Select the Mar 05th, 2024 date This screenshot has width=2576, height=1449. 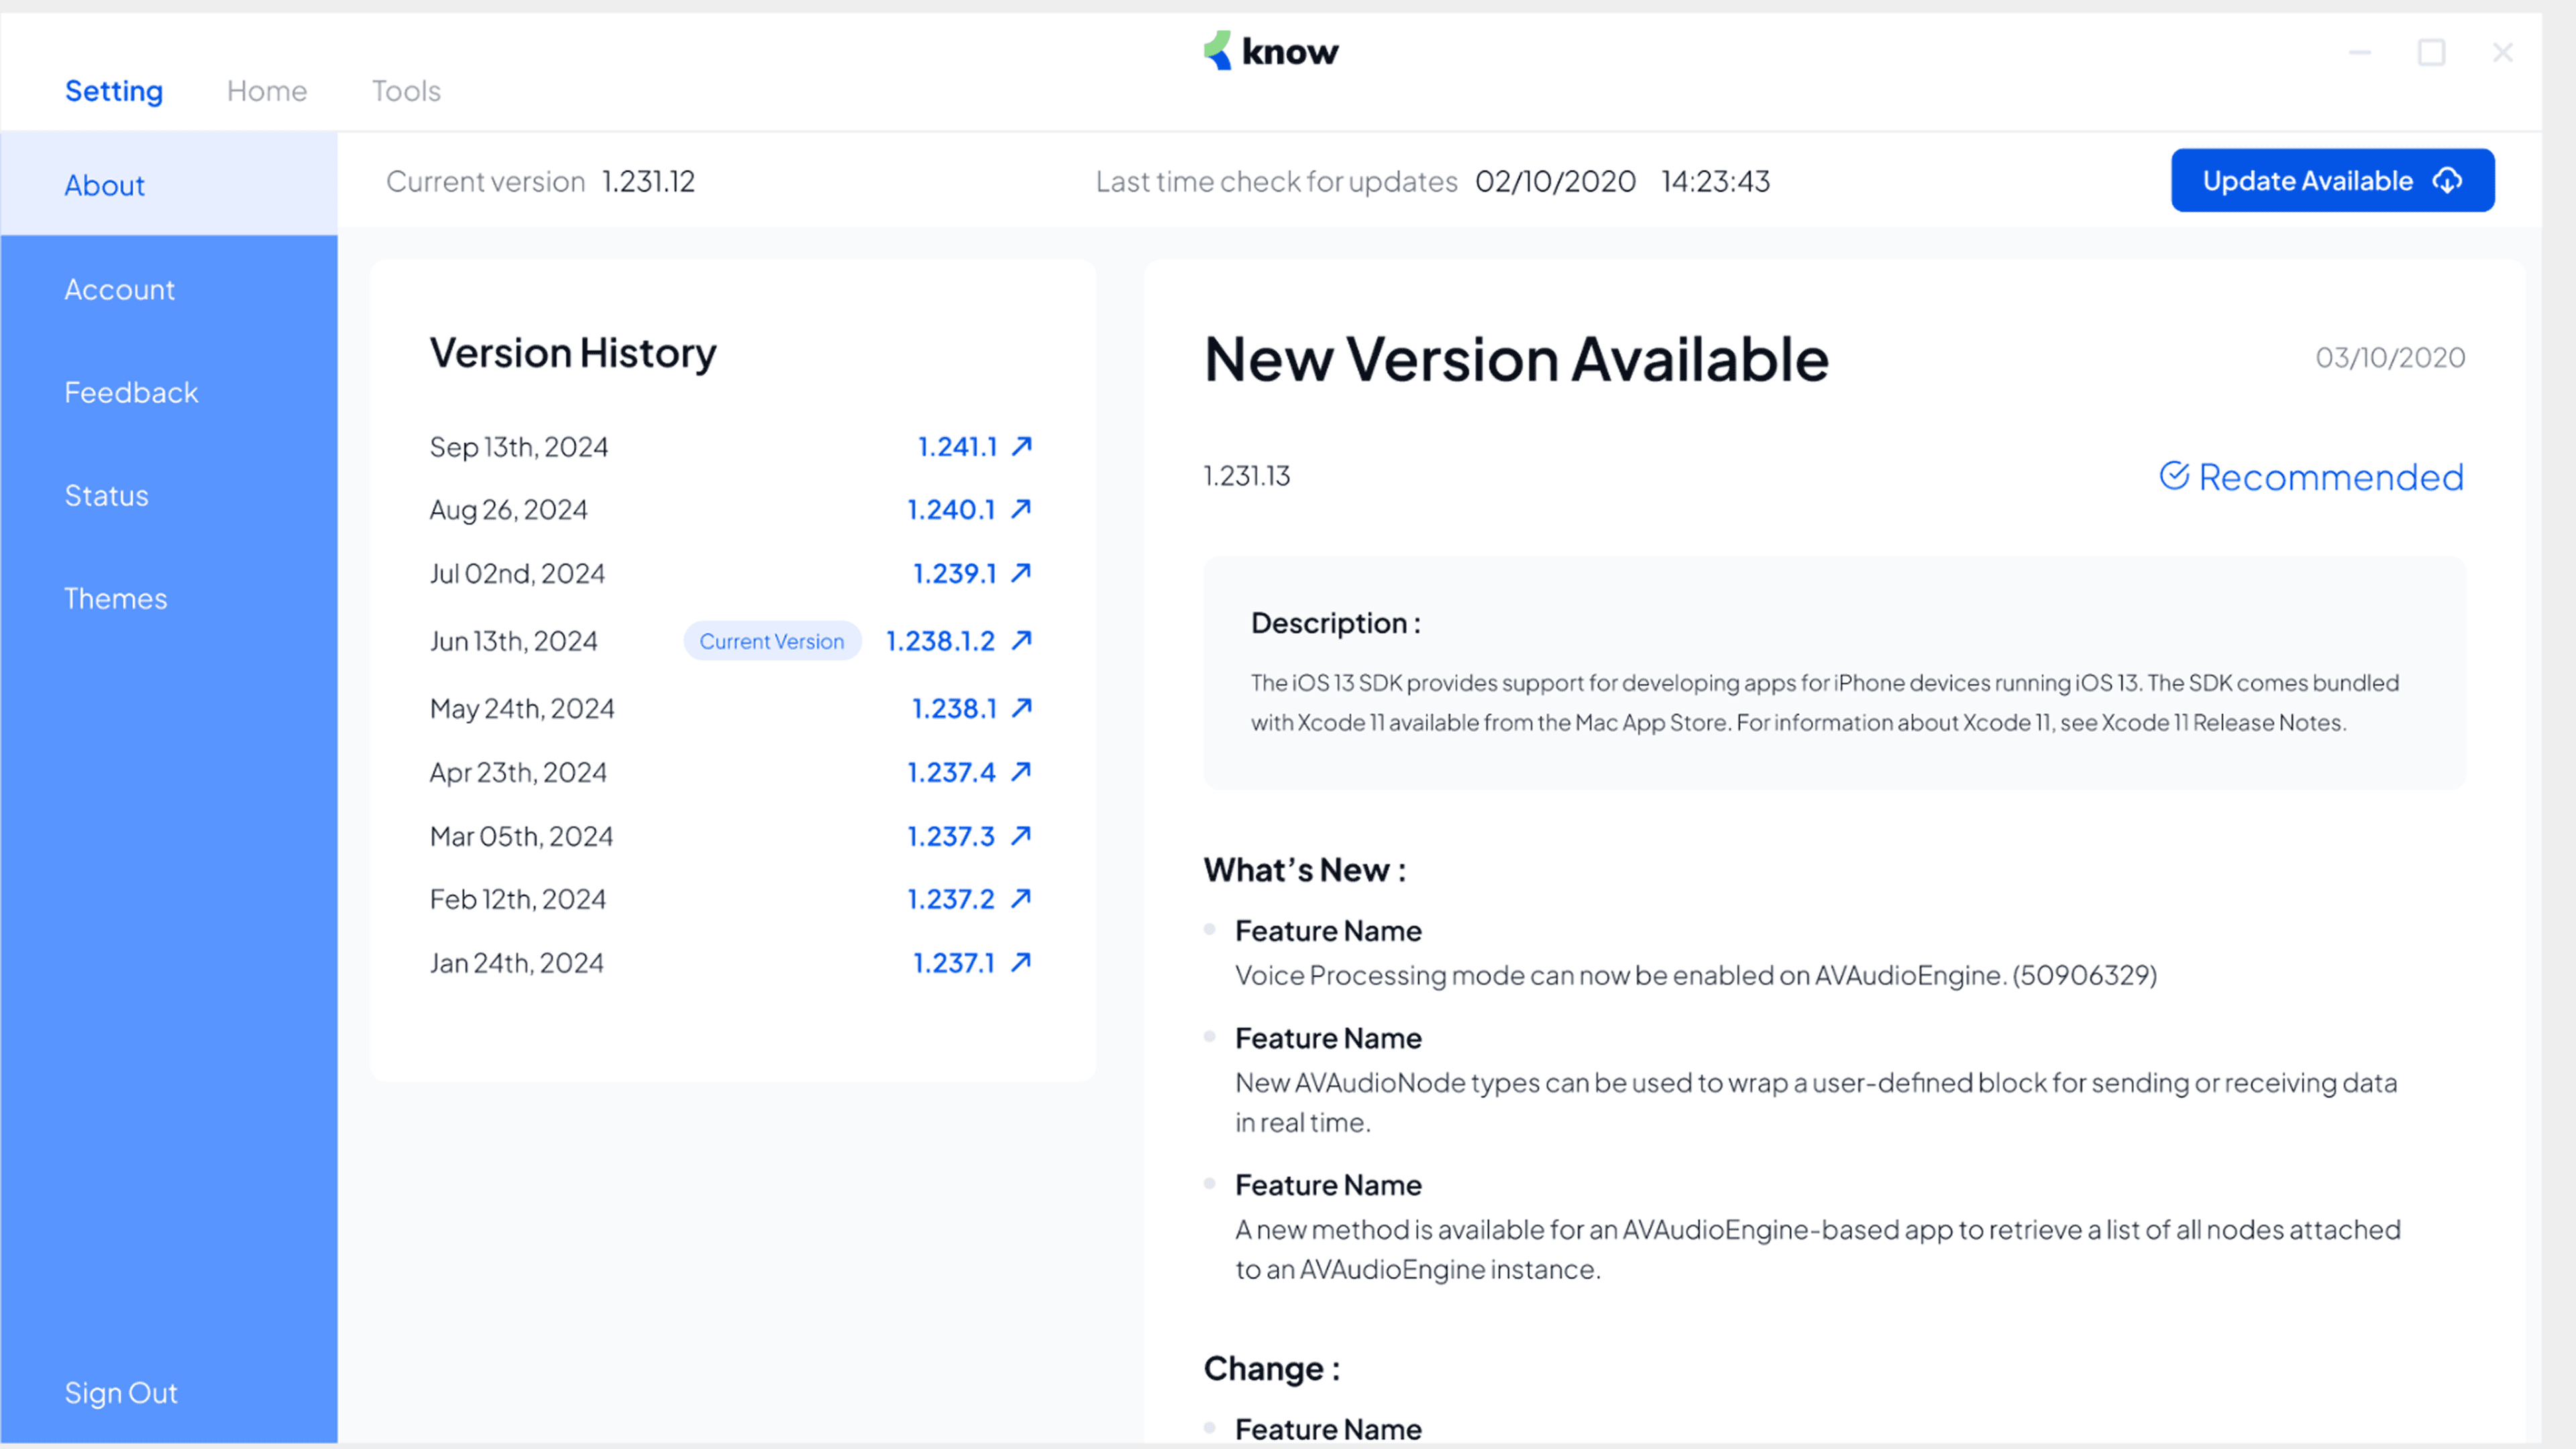coord(521,837)
